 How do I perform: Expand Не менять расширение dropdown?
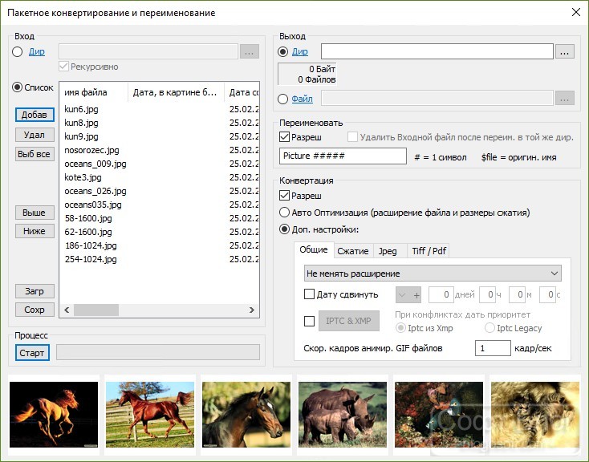tap(433, 274)
